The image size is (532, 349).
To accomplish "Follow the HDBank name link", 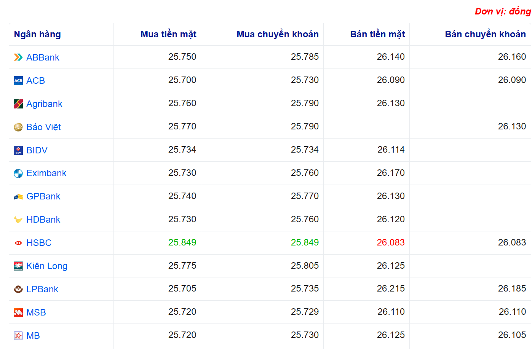I will (43, 220).
